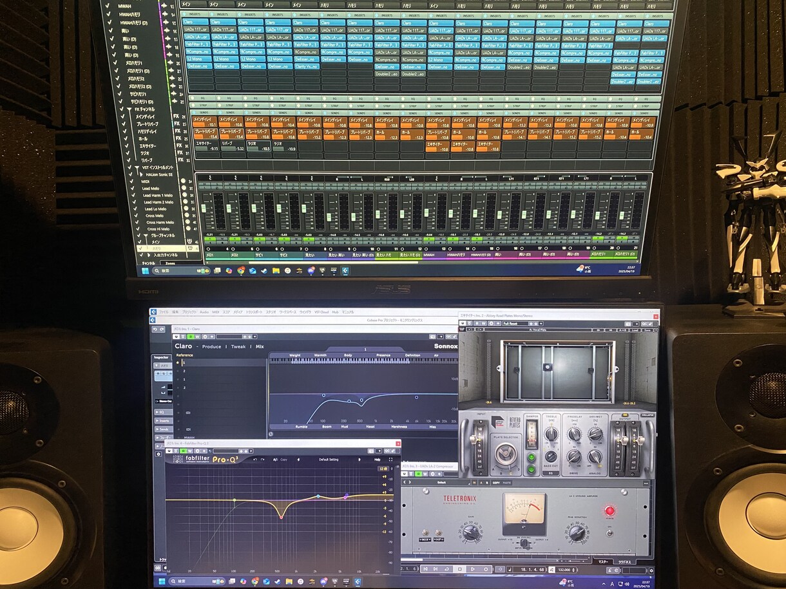Click the Stop button in the transport bar
Screen dimensions: 786x589
pyautogui.click(x=460, y=569)
